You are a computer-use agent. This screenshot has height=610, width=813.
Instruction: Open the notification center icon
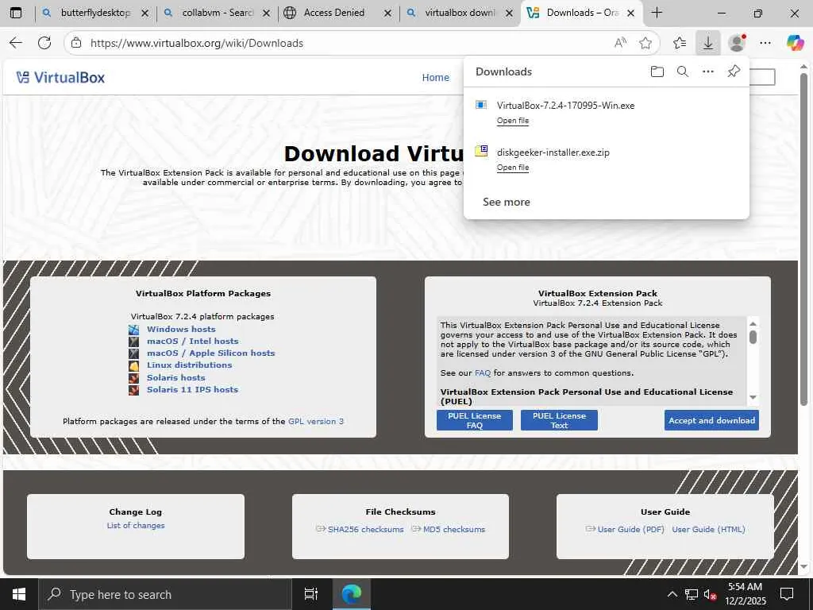click(x=787, y=594)
